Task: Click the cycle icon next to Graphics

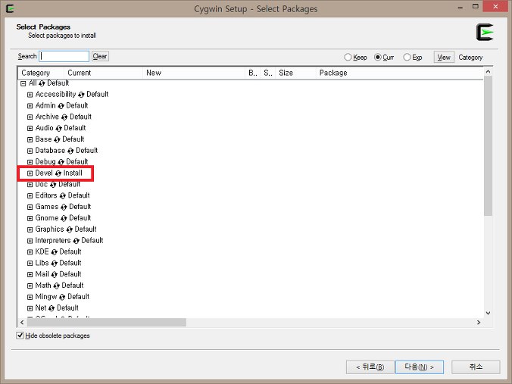Action: coord(69,229)
